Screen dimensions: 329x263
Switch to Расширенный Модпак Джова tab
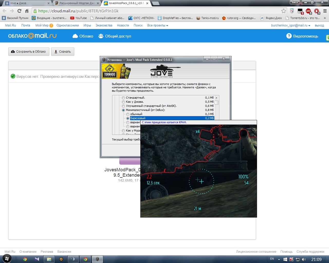tap(77, 3)
